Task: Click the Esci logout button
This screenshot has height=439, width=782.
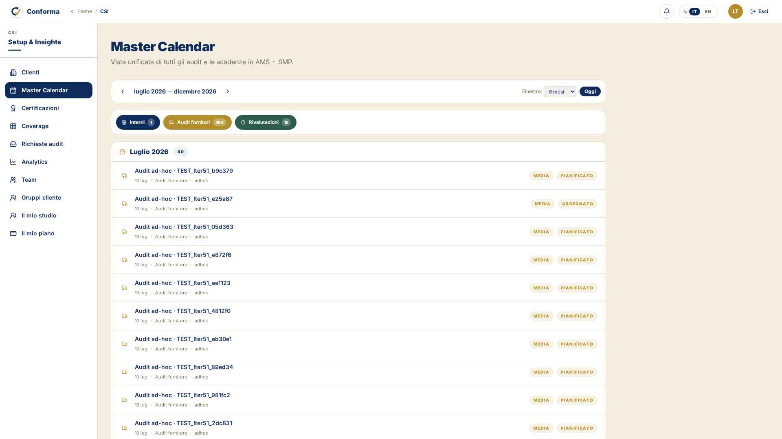Action: (x=759, y=11)
